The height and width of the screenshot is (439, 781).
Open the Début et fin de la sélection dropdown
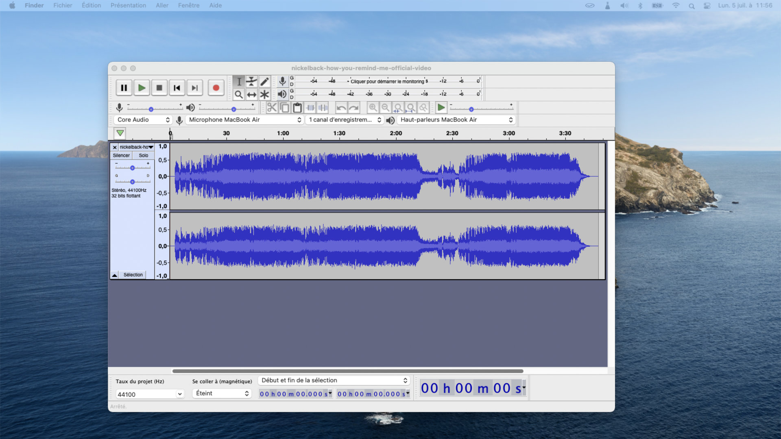(x=334, y=380)
